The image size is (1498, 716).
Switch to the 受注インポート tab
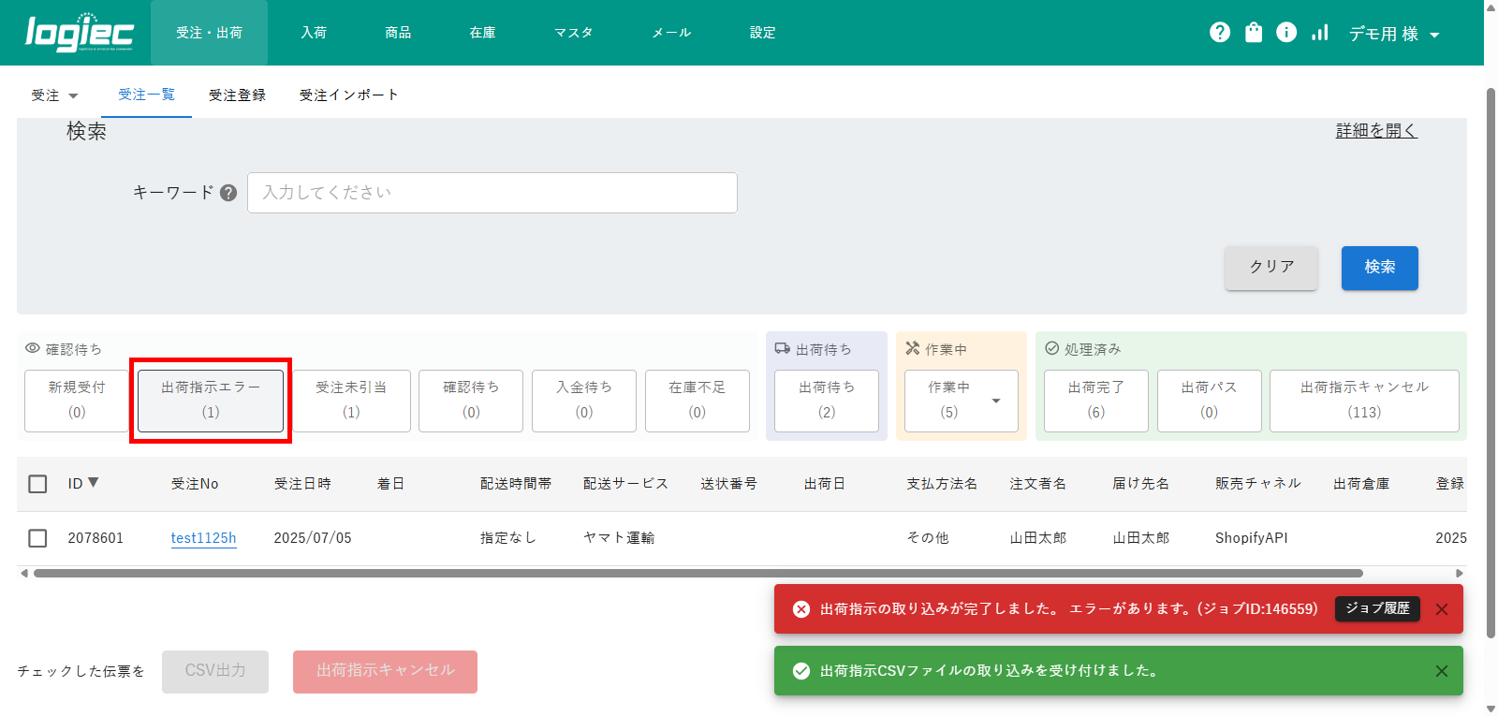coord(348,95)
